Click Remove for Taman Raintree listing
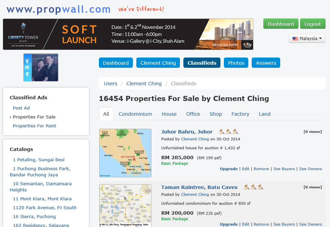Viewport: 330px width, 227px height. 261,224
